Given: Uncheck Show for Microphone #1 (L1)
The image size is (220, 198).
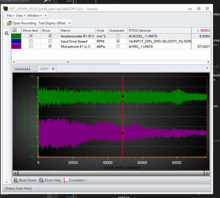Looking at the screenshot, I should click(x=50, y=47).
